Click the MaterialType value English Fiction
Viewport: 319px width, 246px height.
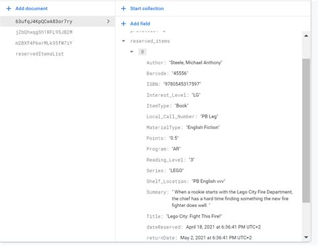click(x=203, y=127)
